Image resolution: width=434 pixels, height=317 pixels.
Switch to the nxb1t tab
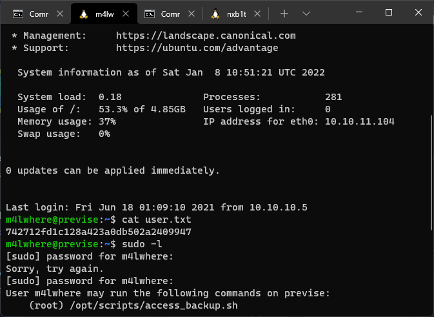click(x=234, y=13)
